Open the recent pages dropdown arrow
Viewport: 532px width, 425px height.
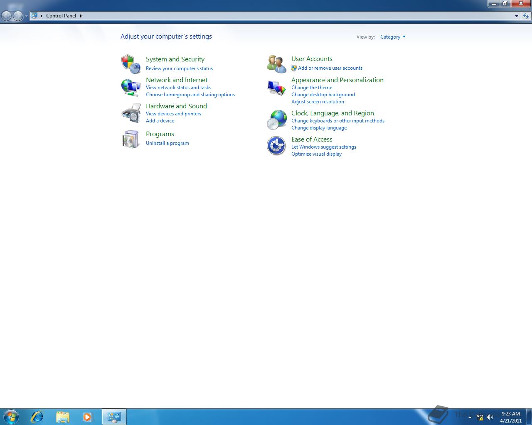[26, 16]
